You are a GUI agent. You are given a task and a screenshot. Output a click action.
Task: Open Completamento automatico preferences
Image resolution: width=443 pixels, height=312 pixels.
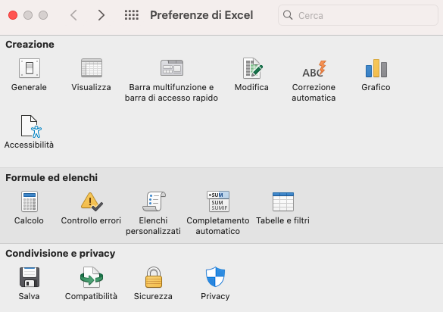pos(218,201)
